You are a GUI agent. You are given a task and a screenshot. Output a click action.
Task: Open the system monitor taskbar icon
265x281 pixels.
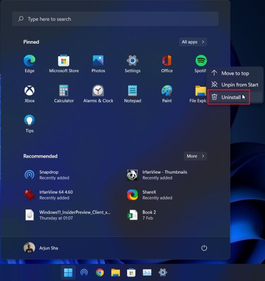point(147,272)
